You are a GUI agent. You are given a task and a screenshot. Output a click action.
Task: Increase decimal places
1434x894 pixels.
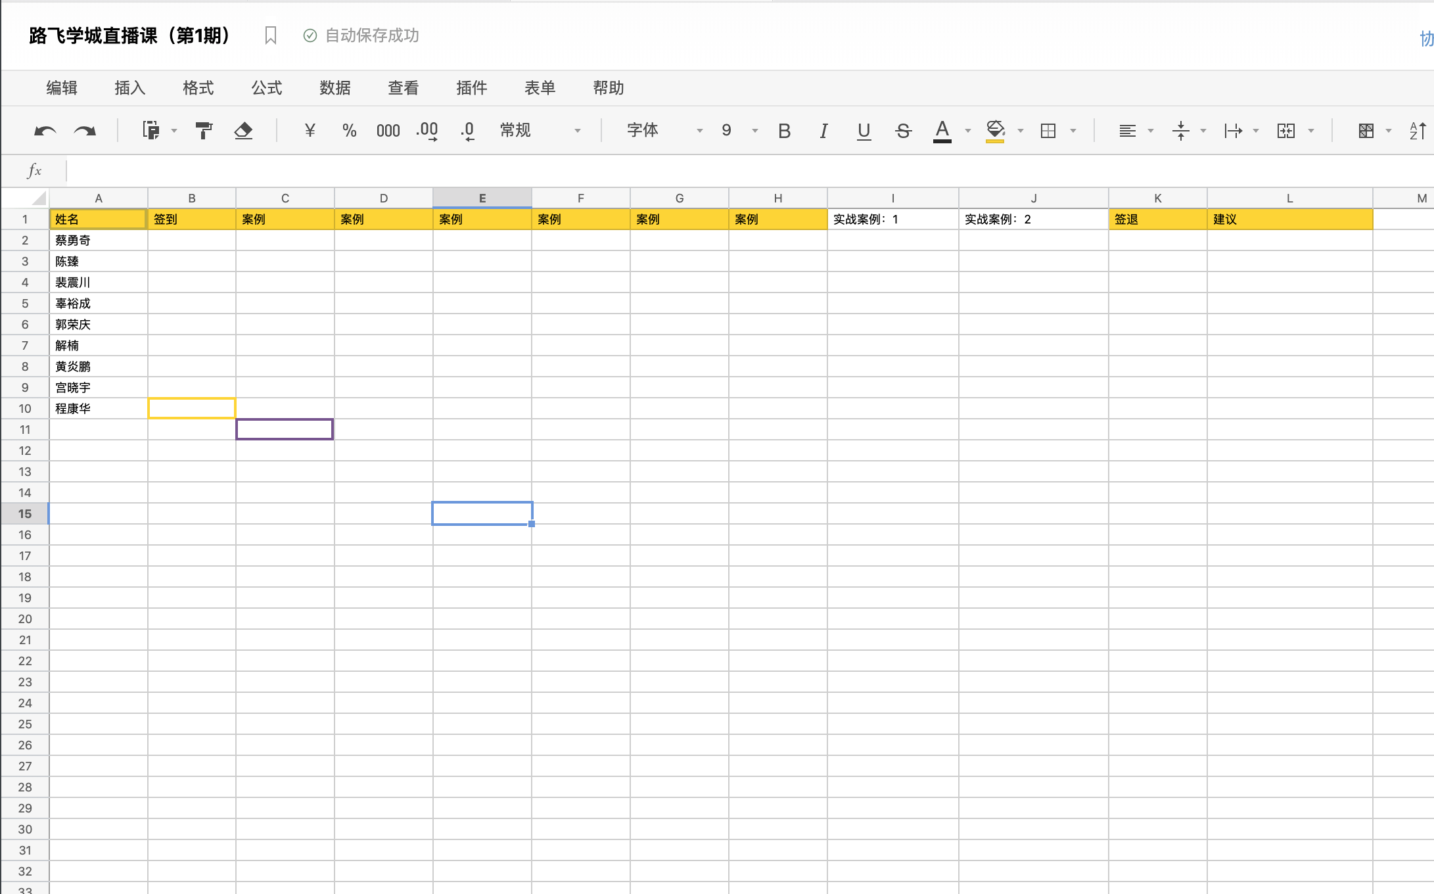(x=427, y=130)
